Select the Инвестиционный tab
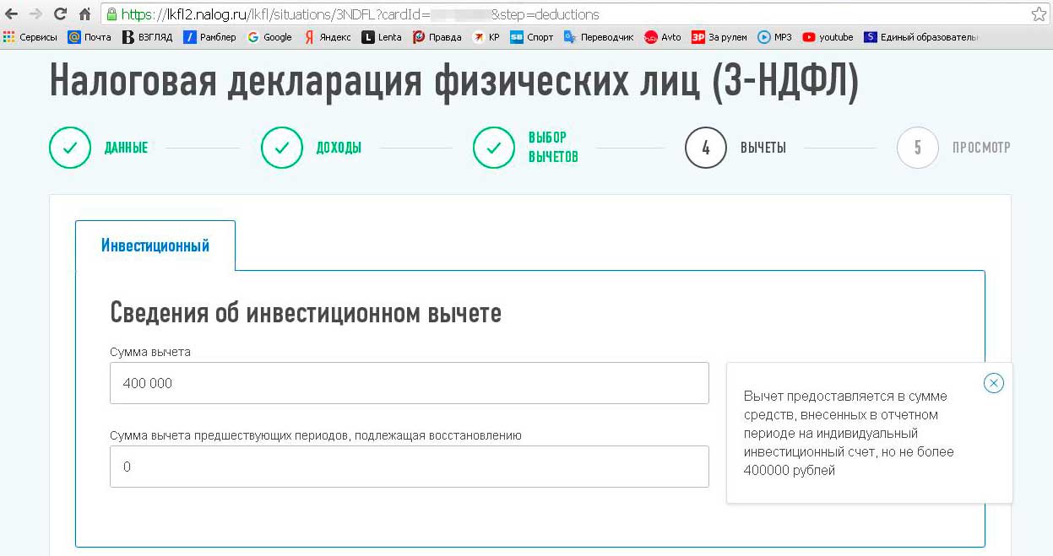Image resolution: width=1053 pixels, height=556 pixels. (x=155, y=246)
